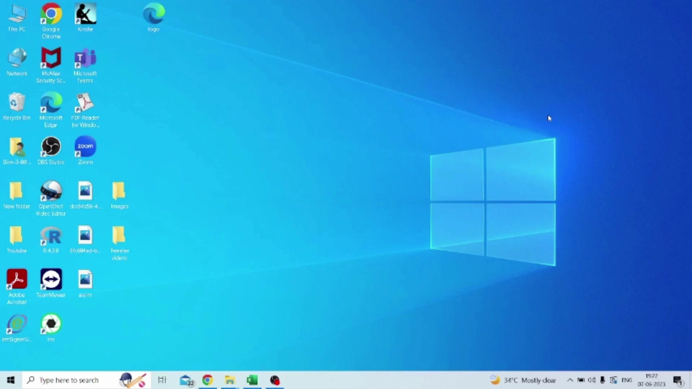Check the battery status icon
Viewport: 692px width, 389px height.
(x=581, y=380)
